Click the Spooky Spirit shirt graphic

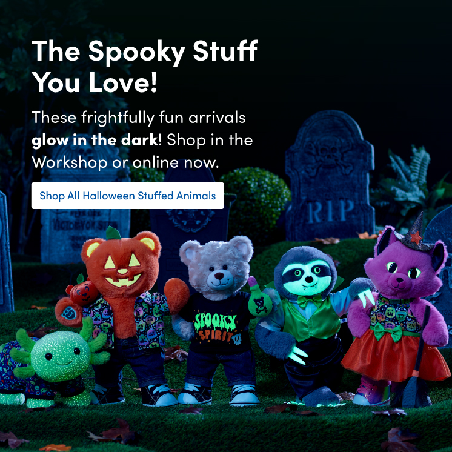(x=217, y=328)
